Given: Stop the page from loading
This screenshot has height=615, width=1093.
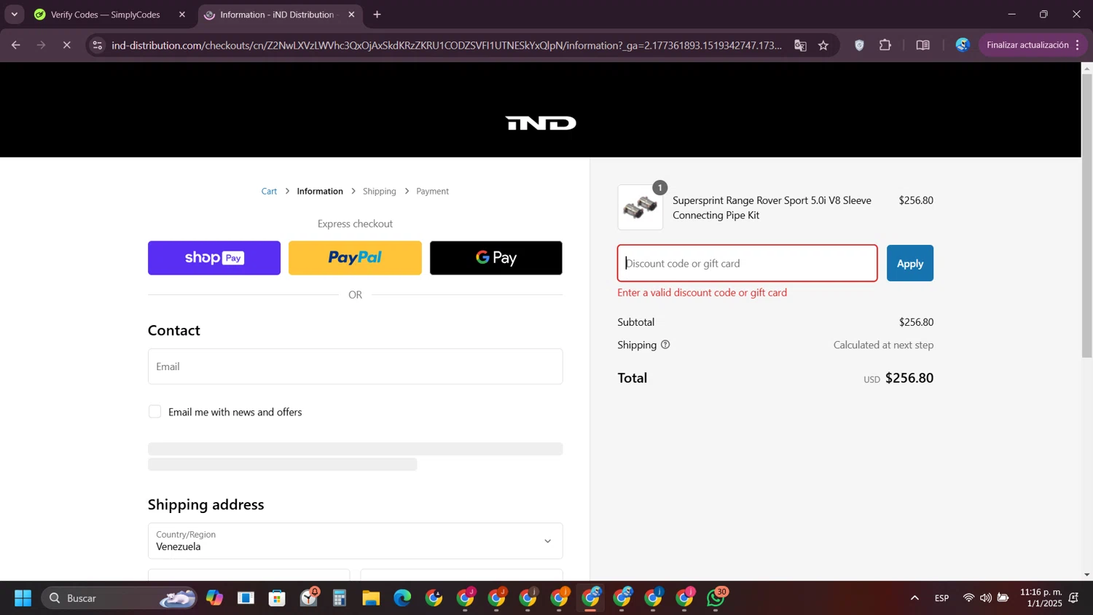Looking at the screenshot, I should 66,45.
